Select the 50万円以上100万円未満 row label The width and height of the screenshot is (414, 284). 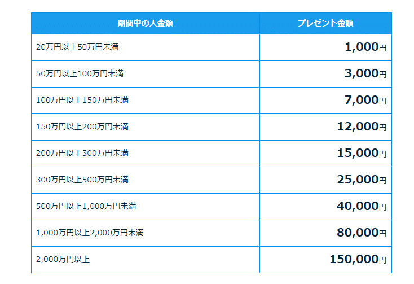point(80,73)
